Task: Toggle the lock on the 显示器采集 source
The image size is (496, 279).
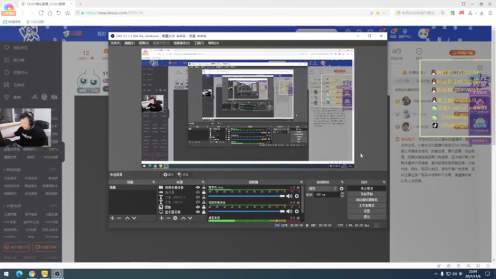Action: [x=204, y=212]
